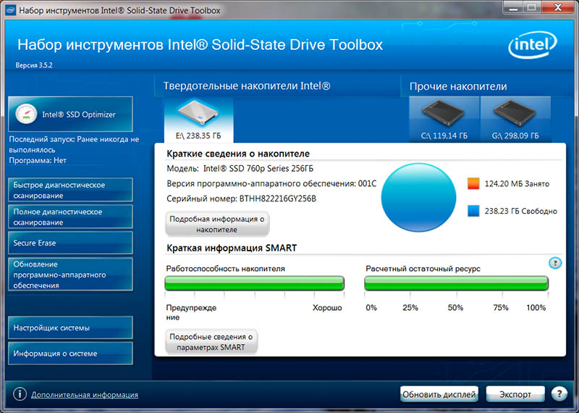Click Краткая информация SMART heading
579x413 pixels.
coord(232,248)
